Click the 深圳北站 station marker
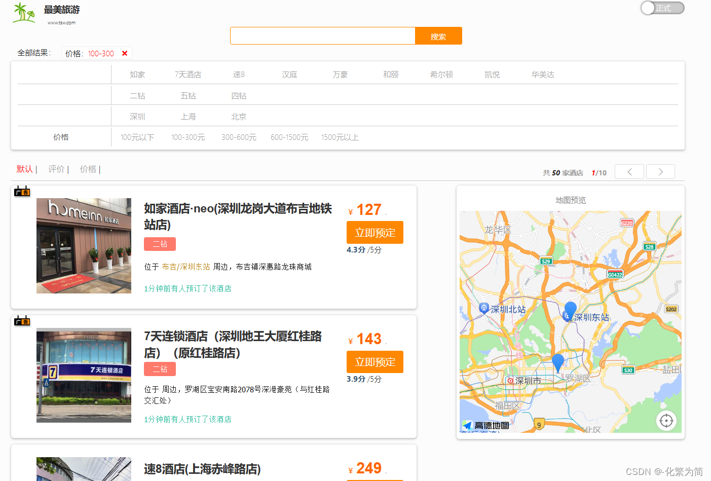 tap(483, 308)
